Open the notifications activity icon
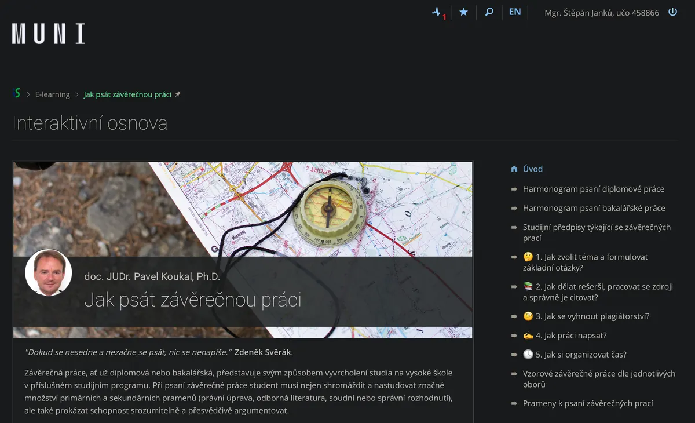This screenshot has width=695, height=423. 437,12
